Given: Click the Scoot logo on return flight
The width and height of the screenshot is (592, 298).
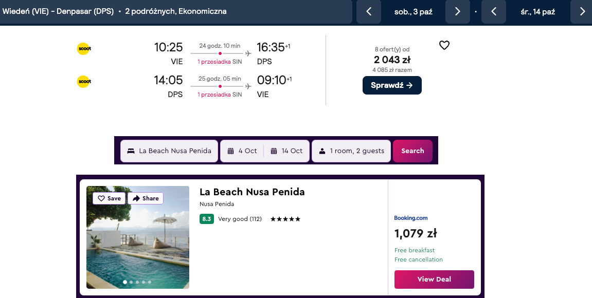Looking at the screenshot, I should tap(84, 82).
